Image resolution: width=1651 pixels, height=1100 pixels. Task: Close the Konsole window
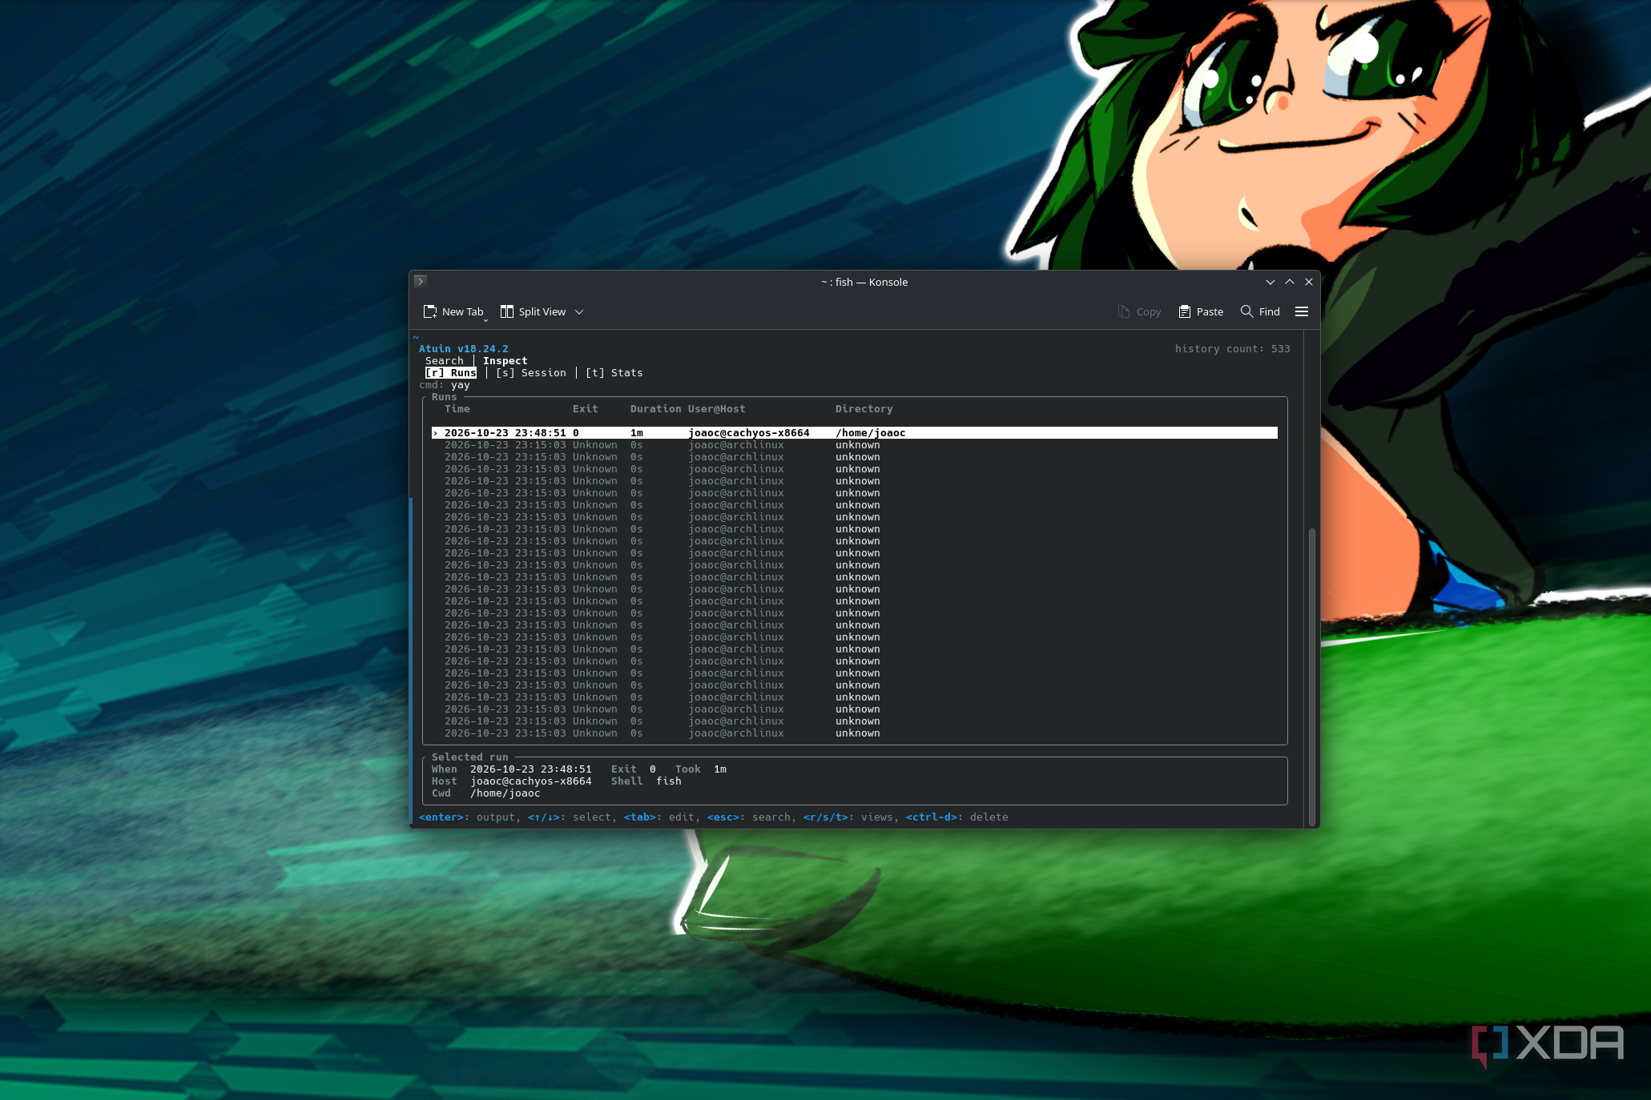tap(1309, 282)
